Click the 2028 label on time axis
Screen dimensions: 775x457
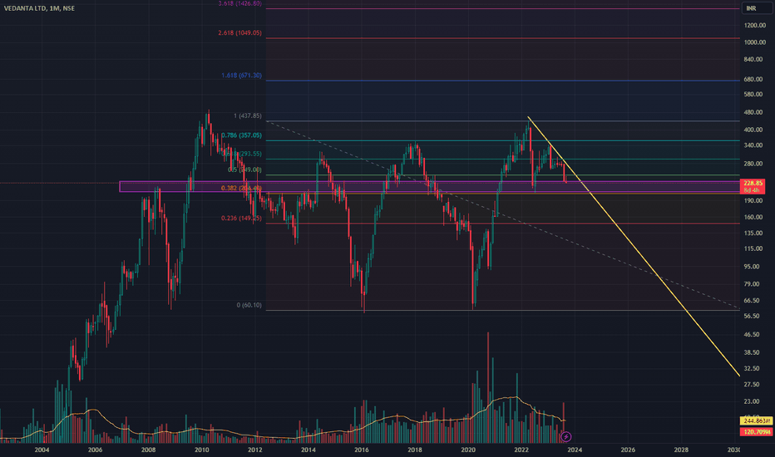[x=681, y=450]
